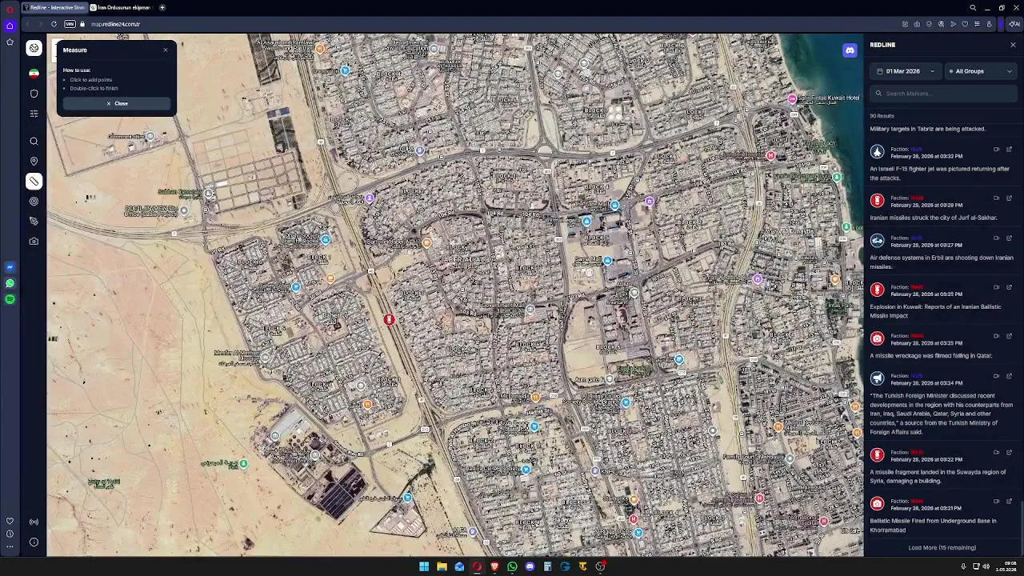Select the pen drawing tool in sidebar

(34, 221)
